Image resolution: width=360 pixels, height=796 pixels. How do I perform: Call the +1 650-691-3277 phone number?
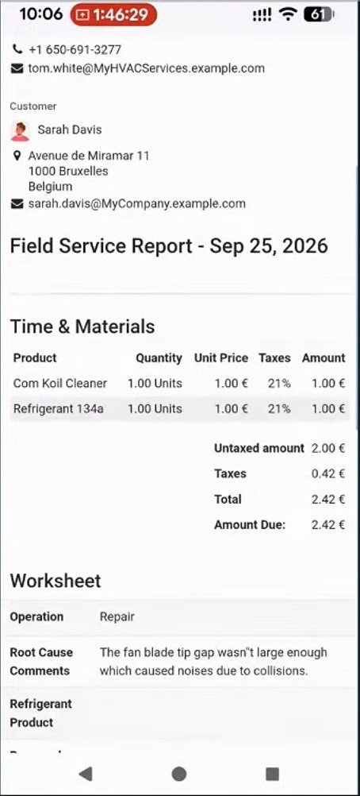click(x=75, y=50)
